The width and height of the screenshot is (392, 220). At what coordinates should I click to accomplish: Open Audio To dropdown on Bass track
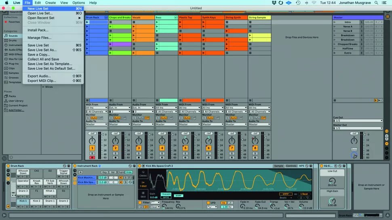[x=166, y=124]
